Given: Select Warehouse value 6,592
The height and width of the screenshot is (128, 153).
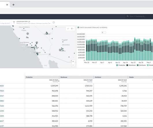Looking at the screenshot, I should (x=90, y=121).
